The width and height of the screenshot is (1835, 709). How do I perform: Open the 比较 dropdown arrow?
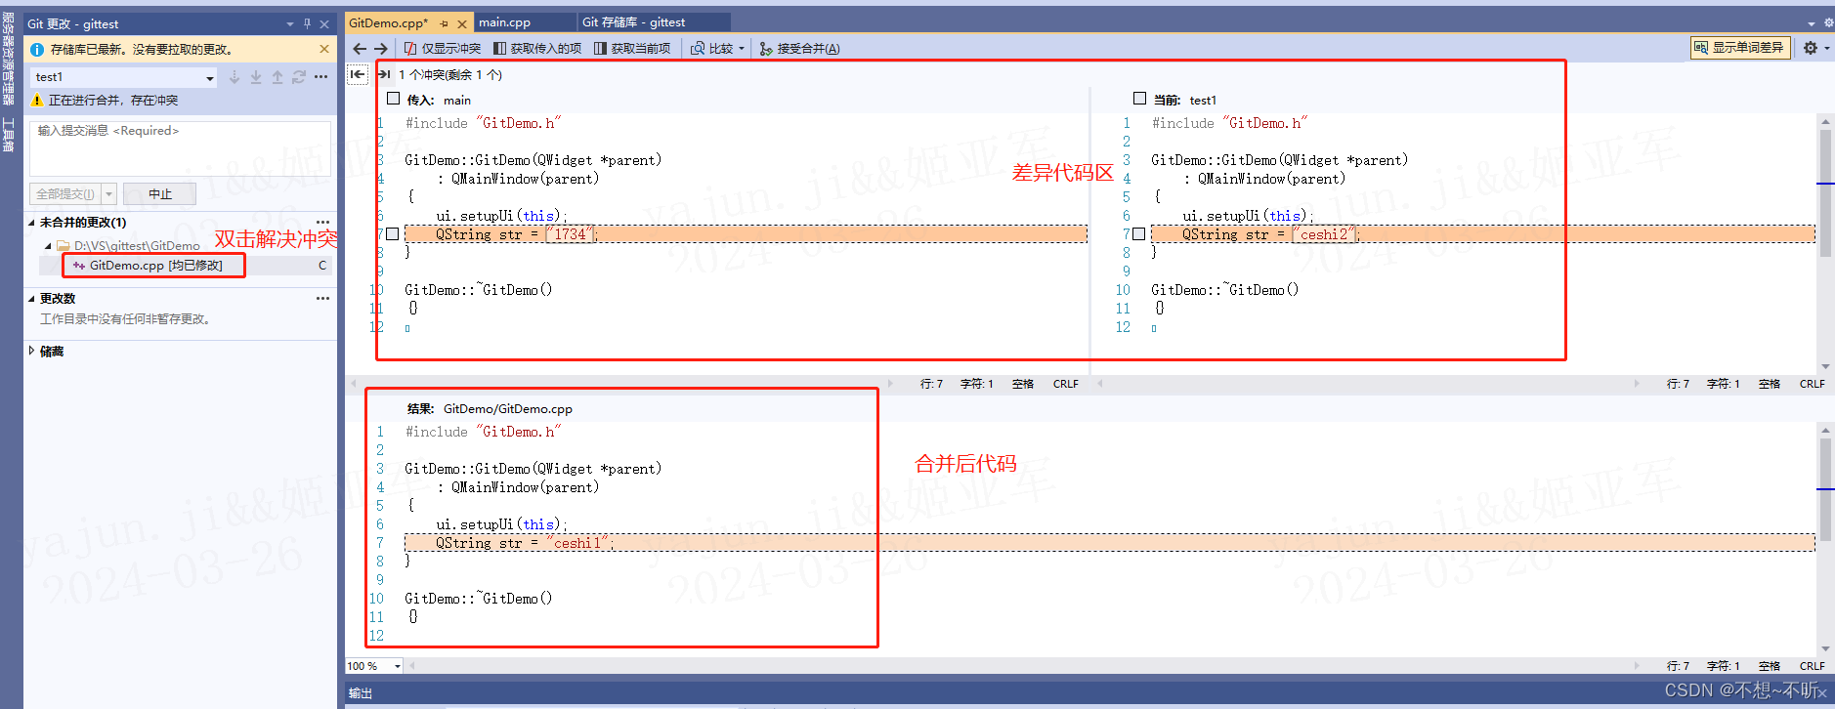pos(742,48)
